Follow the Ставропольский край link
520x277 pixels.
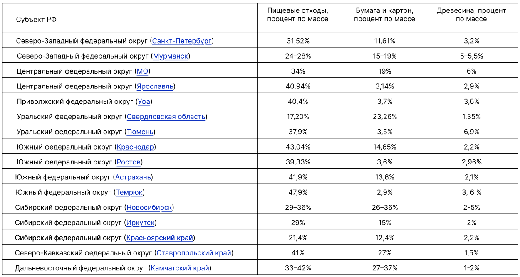[194, 253]
